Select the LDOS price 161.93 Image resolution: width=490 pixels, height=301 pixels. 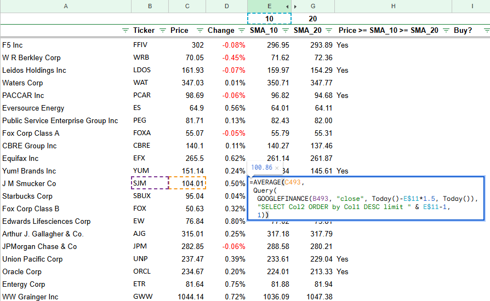(187, 70)
